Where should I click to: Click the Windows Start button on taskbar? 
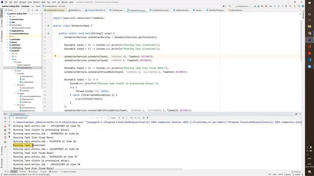310,2
